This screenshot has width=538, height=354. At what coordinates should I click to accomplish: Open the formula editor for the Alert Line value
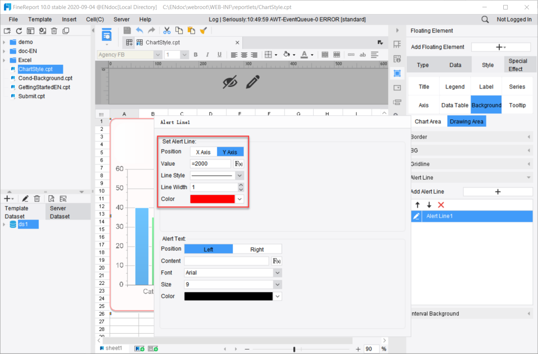point(239,163)
